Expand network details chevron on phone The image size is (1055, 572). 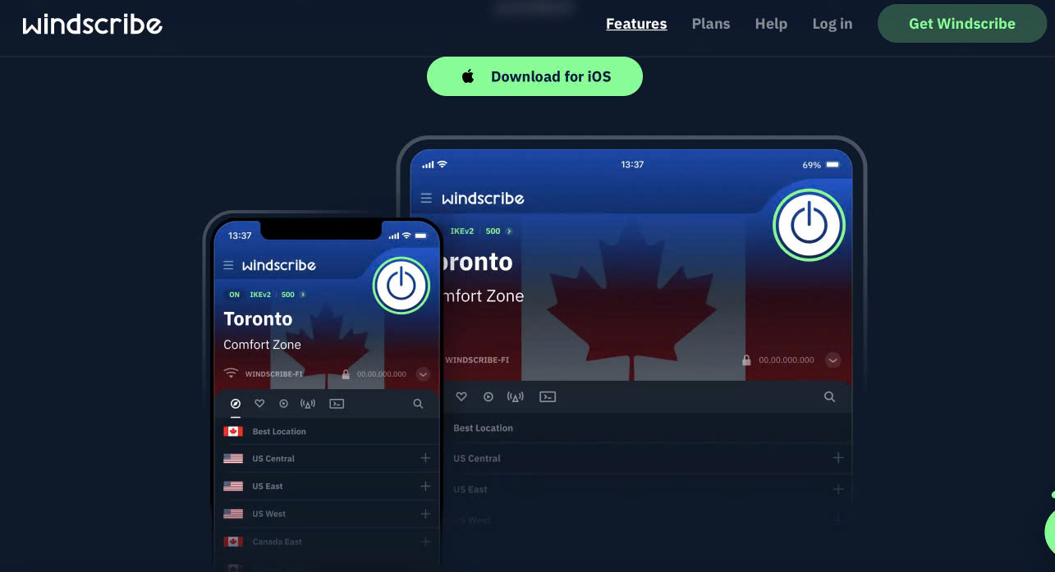423,374
